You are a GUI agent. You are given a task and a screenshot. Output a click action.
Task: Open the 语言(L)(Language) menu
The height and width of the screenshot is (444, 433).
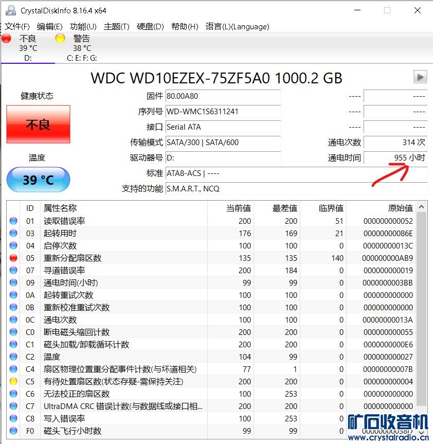click(x=237, y=27)
